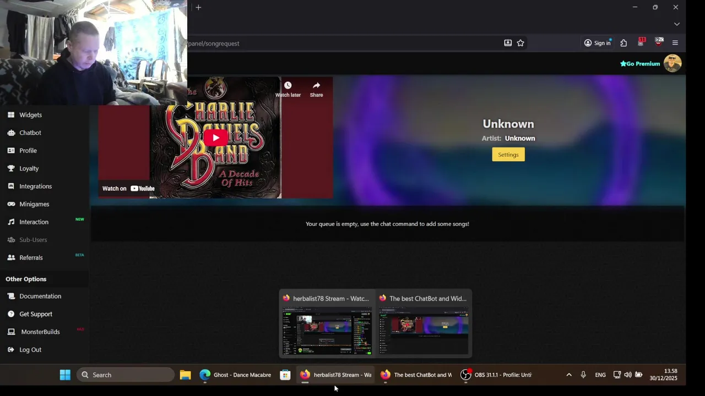
Task: Open the Firefox extensions puzzle icon
Action: (x=623, y=43)
